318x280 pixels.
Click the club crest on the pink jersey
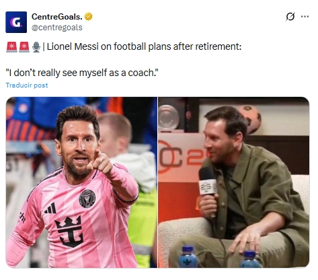87,199
